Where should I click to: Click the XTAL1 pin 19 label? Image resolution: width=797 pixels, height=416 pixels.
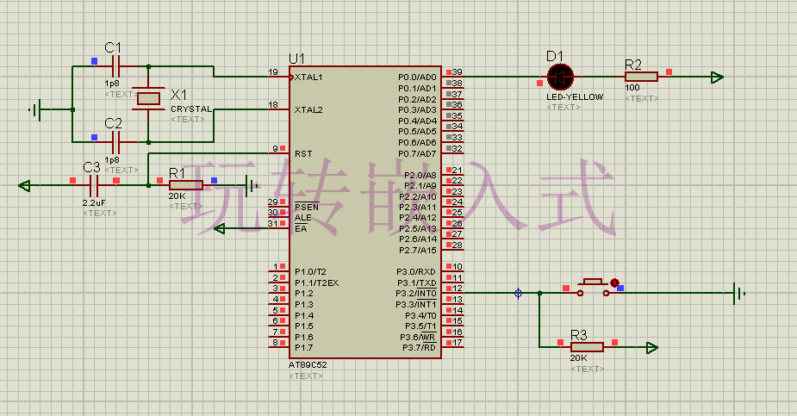click(308, 78)
